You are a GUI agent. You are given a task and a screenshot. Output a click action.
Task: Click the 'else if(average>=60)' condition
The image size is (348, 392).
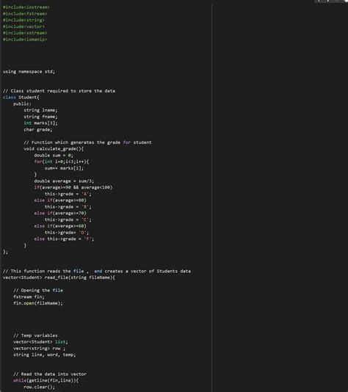pos(60,226)
